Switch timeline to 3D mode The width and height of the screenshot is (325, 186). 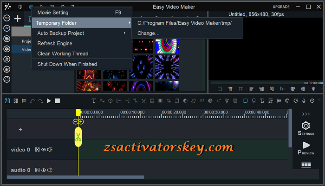[x=16, y=101]
